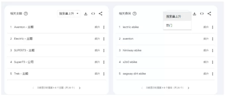Click the 相关查询 panel title
This screenshot has height=96, width=225.
click(125, 14)
